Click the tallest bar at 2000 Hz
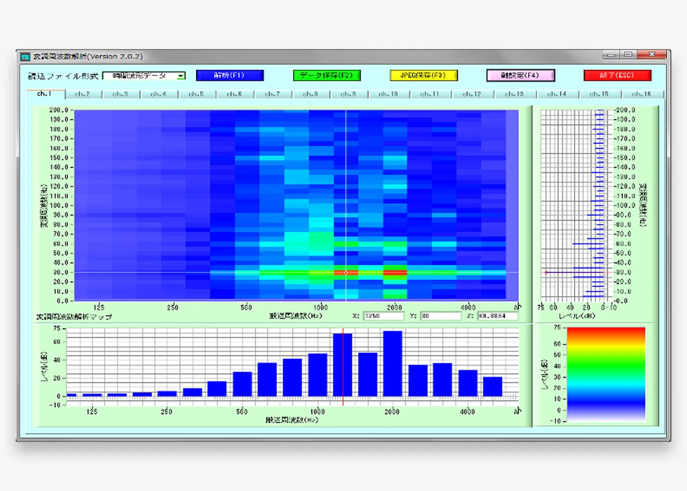The height and width of the screenshot is (491, 687). click(x=393, y=363)
